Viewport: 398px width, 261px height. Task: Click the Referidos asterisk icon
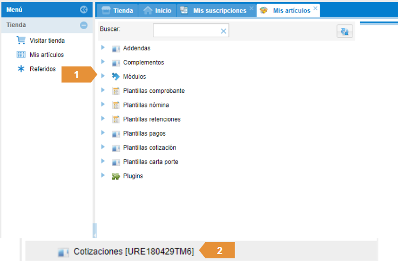pyautogui.click(x=21, y=69)
